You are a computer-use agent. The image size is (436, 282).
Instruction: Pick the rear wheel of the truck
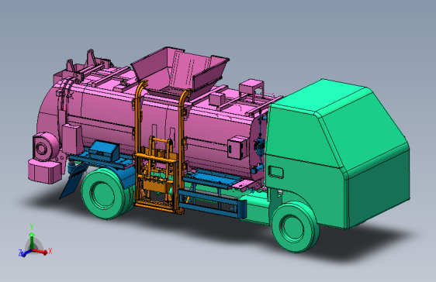coord(106,194)
